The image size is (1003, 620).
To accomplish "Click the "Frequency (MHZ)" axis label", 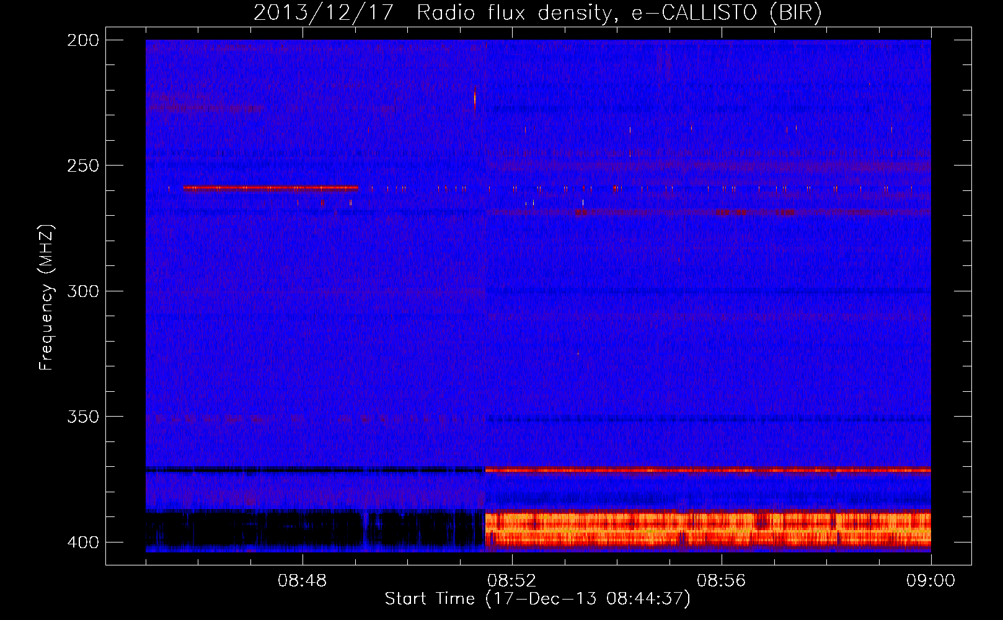I will coord(46,297).
